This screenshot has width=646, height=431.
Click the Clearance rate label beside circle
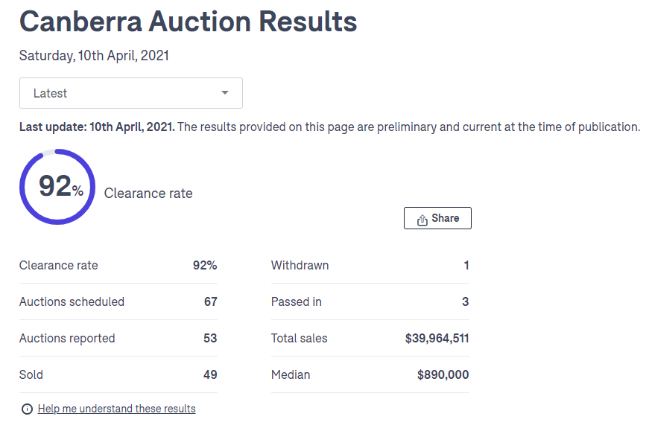coord(148,194)
